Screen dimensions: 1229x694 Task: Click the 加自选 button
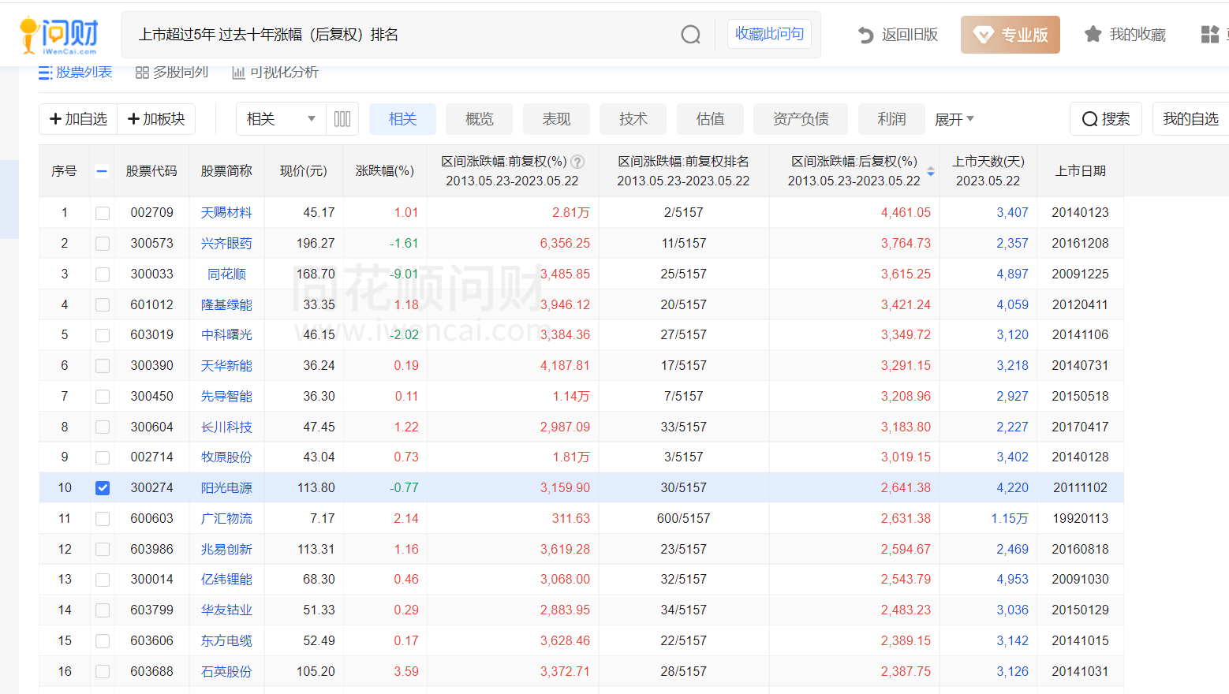(x=78, y=119)
